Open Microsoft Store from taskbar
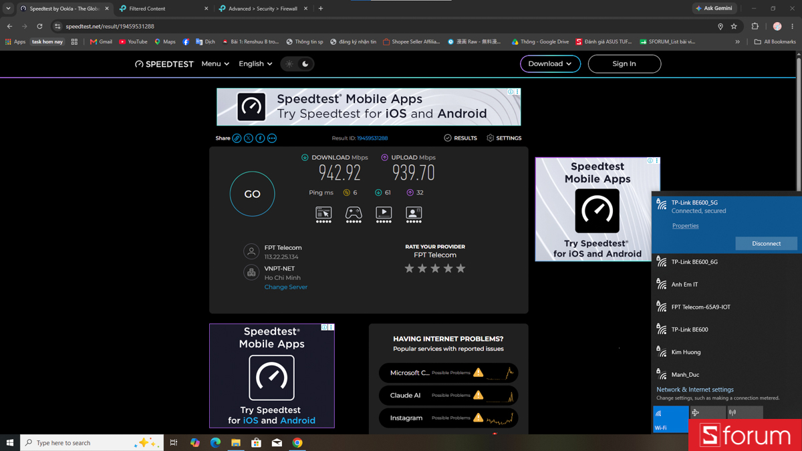This screenshot has height=451, width=802. tap(256, 442)
